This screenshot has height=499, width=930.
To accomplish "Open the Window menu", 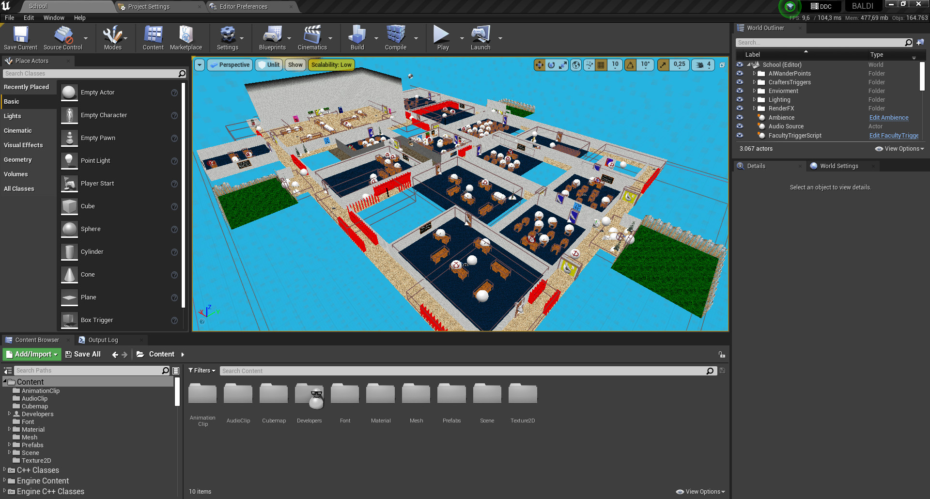I will (53, 17).
